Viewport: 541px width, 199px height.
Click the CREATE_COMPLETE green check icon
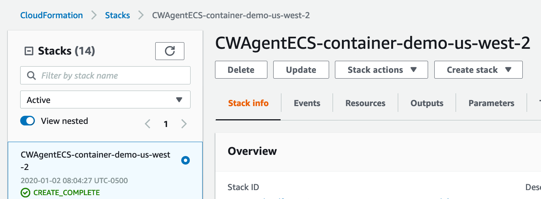coord(25,192)
